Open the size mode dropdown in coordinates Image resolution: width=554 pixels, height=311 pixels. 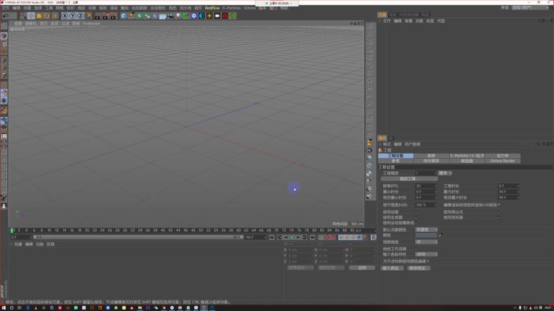[331, 268]
